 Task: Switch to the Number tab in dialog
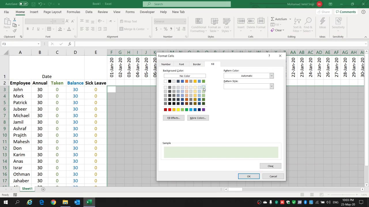tap(166, 64)
